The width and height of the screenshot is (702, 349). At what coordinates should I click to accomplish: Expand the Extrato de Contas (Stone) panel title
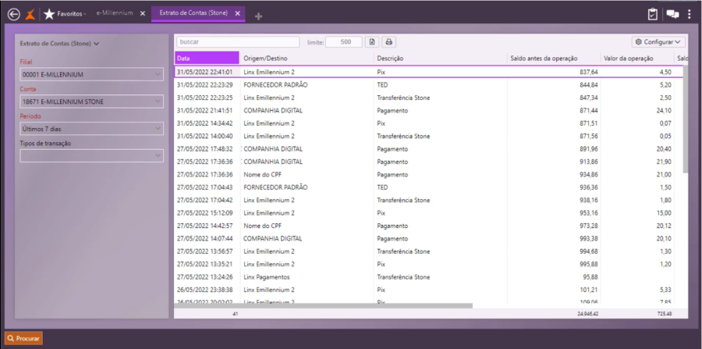click(x=59, y=44)
